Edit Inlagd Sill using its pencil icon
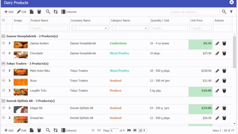 pos(217,108)
